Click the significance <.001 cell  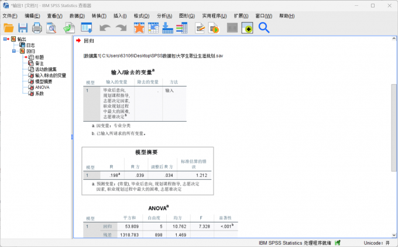coord(227,226)
